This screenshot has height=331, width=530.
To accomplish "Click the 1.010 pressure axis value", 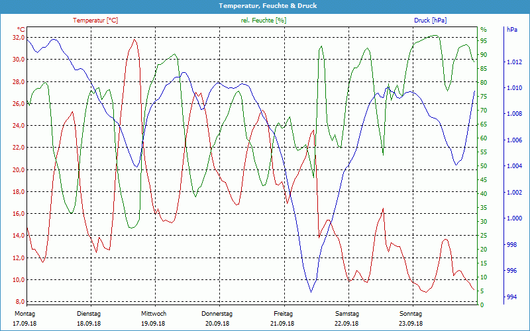I will [514, 88].
